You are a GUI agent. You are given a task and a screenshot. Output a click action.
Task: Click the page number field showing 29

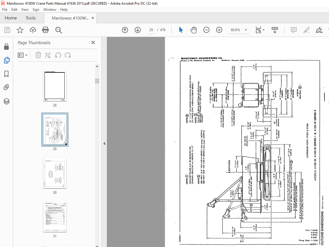point(151,30)
